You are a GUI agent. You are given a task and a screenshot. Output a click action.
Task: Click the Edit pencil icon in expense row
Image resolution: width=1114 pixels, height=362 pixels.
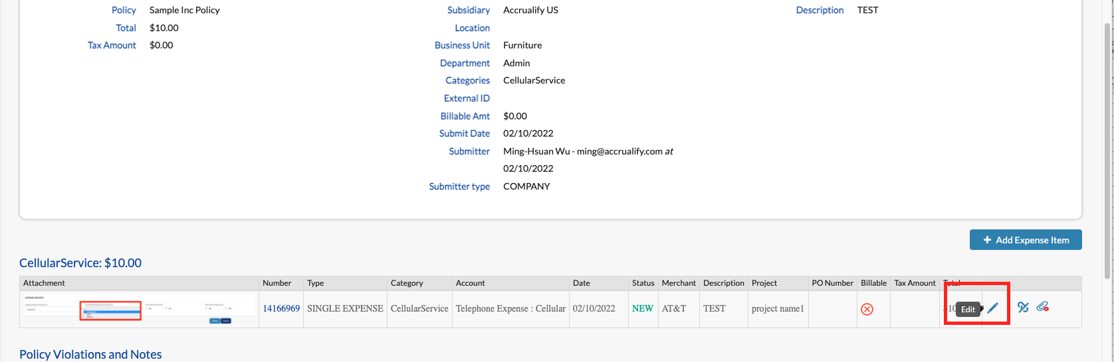[992, 308]
